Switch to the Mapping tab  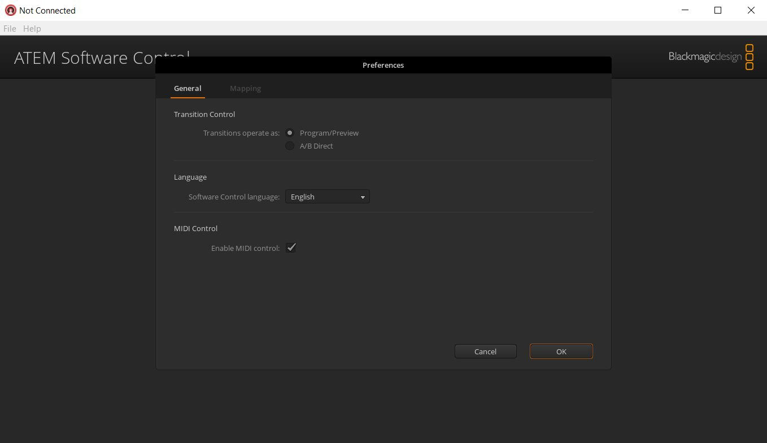pyautogui.click(x=245, y=88)
